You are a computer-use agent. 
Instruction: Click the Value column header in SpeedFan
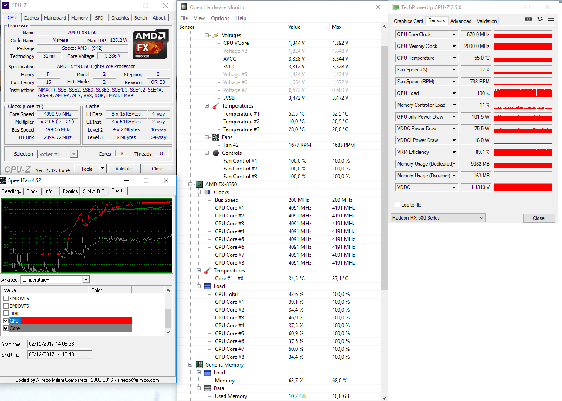45,290
